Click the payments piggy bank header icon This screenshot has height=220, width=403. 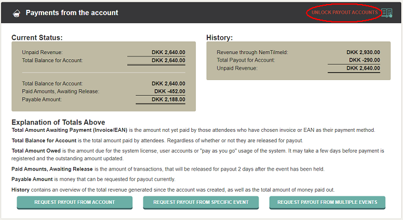[x=17, y=13]
